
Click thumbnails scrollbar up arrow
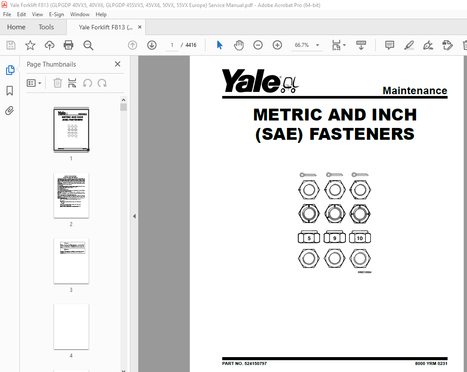[x=124, y=100]
